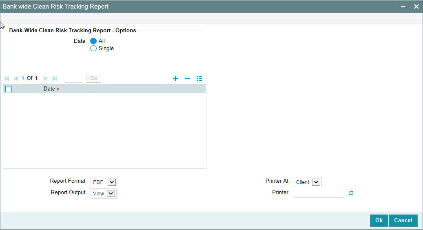Screen dimensions: 423x230
Task: Focus the page number input field
Action: pyautogui.click(x=74, y=78)
